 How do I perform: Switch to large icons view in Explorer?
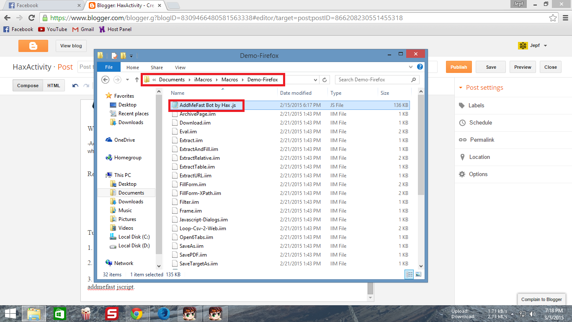(418, 274)
